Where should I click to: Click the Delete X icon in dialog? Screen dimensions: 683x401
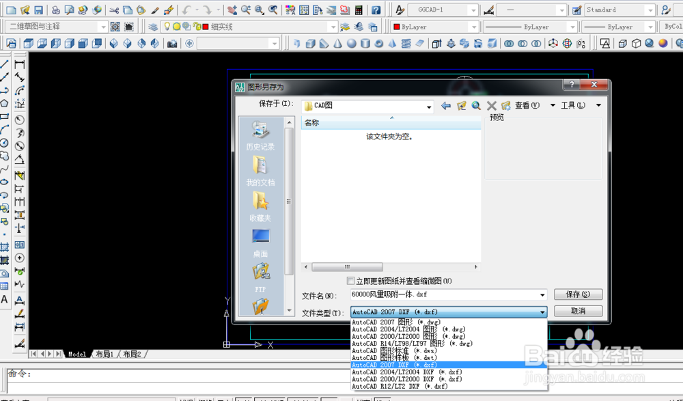click(491, 105)
